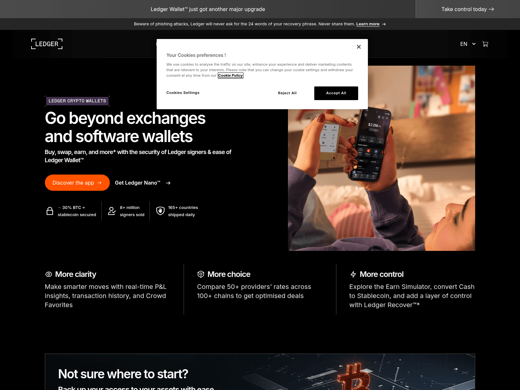Click Discover the app button

77,183
